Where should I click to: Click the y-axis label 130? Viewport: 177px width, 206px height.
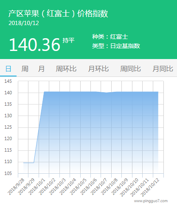point(8,116)
